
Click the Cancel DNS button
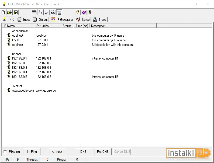tap(122, 152)
